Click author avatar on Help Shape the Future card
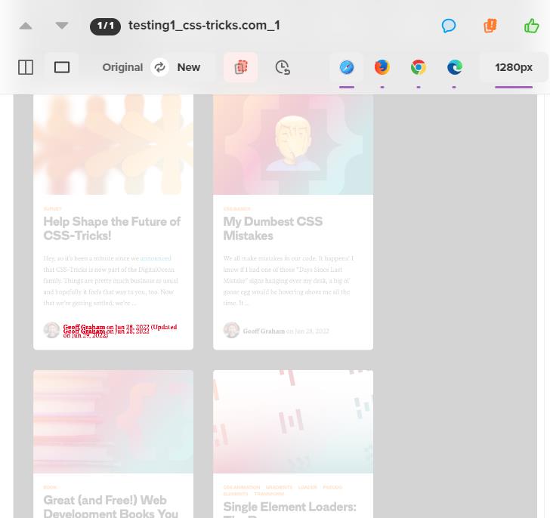Screen dimensions: 550x518 click(x=51, y=330)
